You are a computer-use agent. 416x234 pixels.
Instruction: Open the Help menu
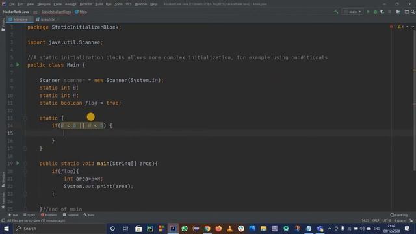click(x=153, y=4)
